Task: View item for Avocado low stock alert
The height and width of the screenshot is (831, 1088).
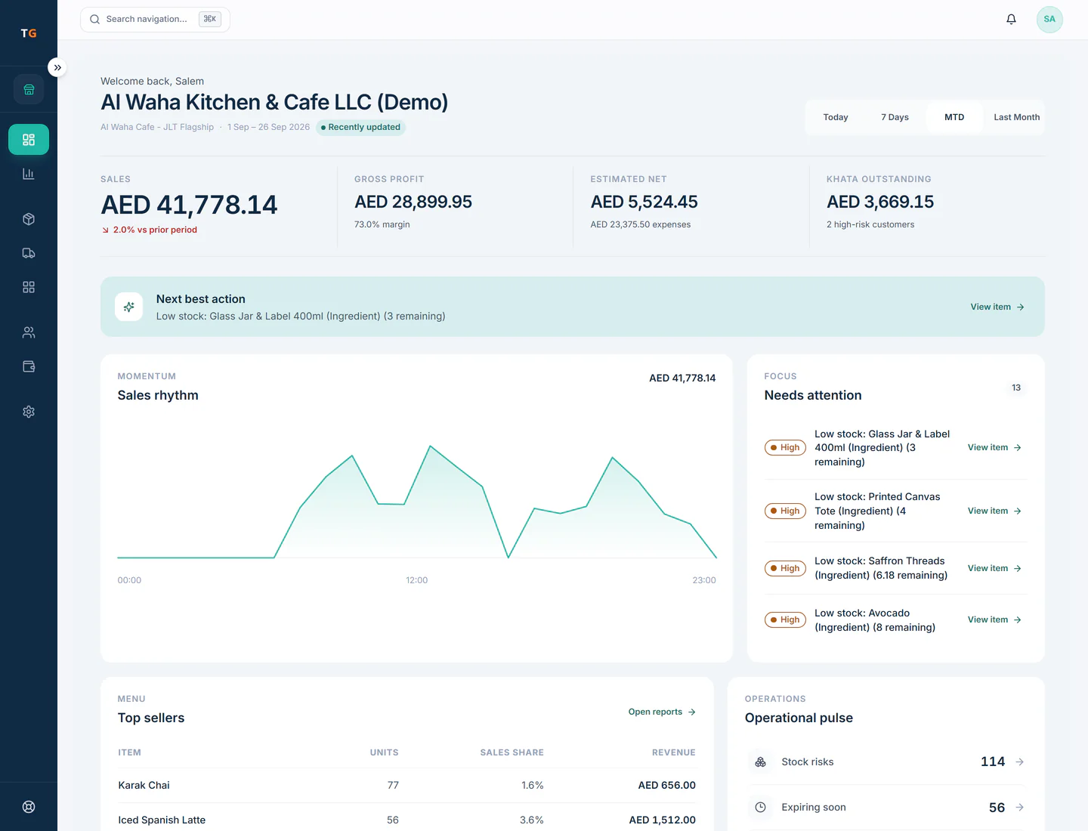Action: click(994, 619)
